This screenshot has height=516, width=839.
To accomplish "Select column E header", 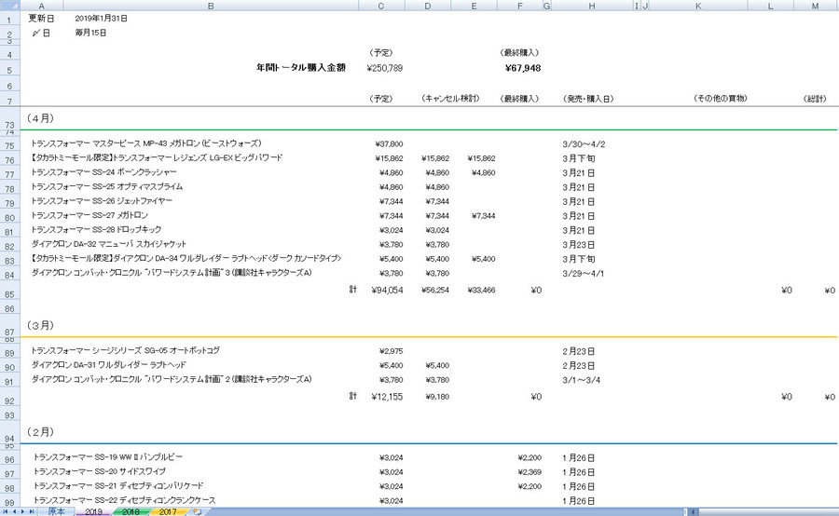I will tap(475, 6).
